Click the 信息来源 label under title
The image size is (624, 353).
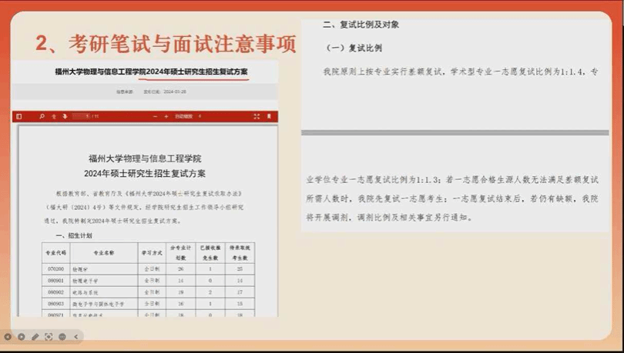(125, 91)
